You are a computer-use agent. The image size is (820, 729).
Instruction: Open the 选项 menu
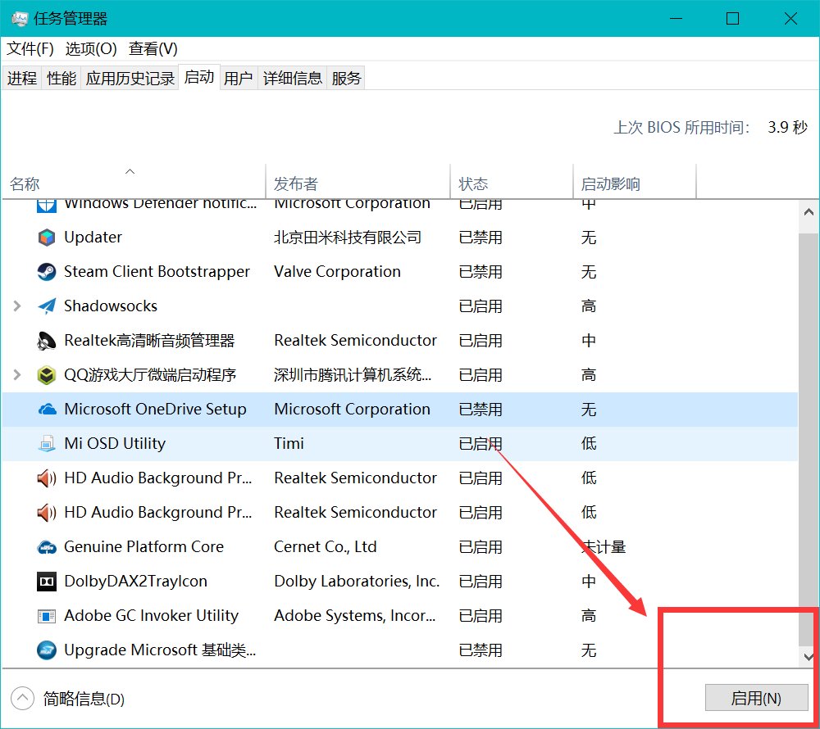pyautogui.click(x=79, y=48)
